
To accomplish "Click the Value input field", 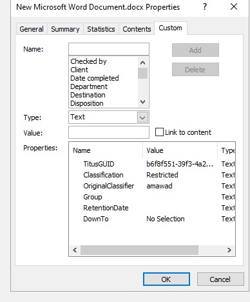I will tap(109, 132).
